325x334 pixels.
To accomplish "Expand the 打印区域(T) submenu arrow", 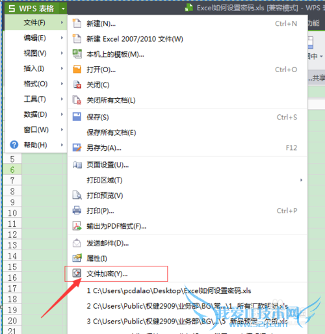I will 301,180.
